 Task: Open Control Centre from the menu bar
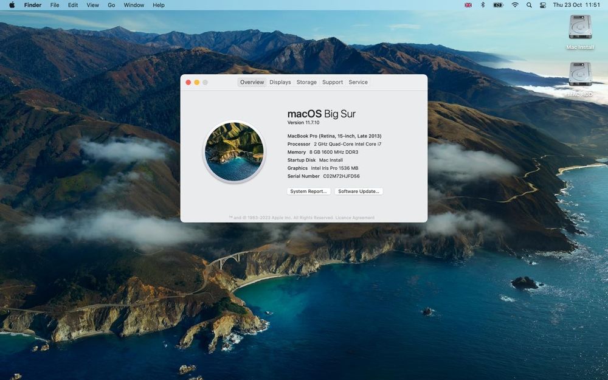pos(542,5)
